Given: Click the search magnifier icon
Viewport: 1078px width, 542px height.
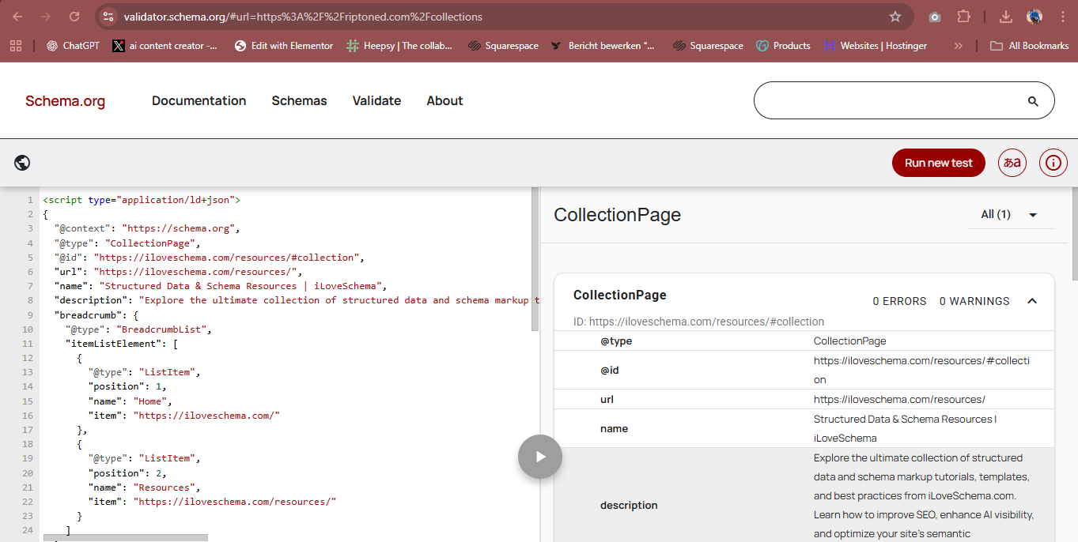Looking at the screenshot, I should click(1033, 101).
